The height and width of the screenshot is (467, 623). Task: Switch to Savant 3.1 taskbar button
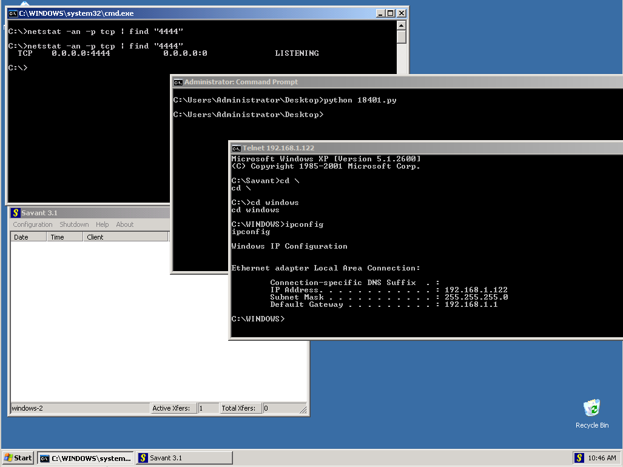184,458
